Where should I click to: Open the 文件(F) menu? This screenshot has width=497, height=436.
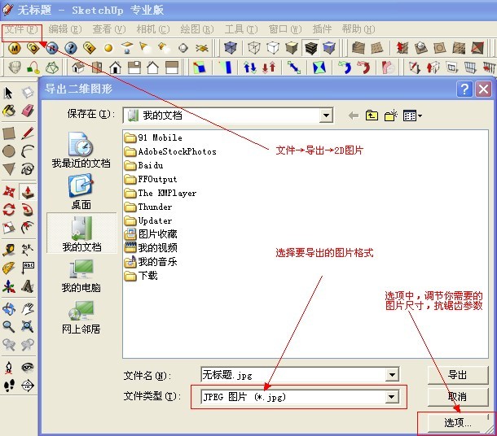[x=21, y=29]
